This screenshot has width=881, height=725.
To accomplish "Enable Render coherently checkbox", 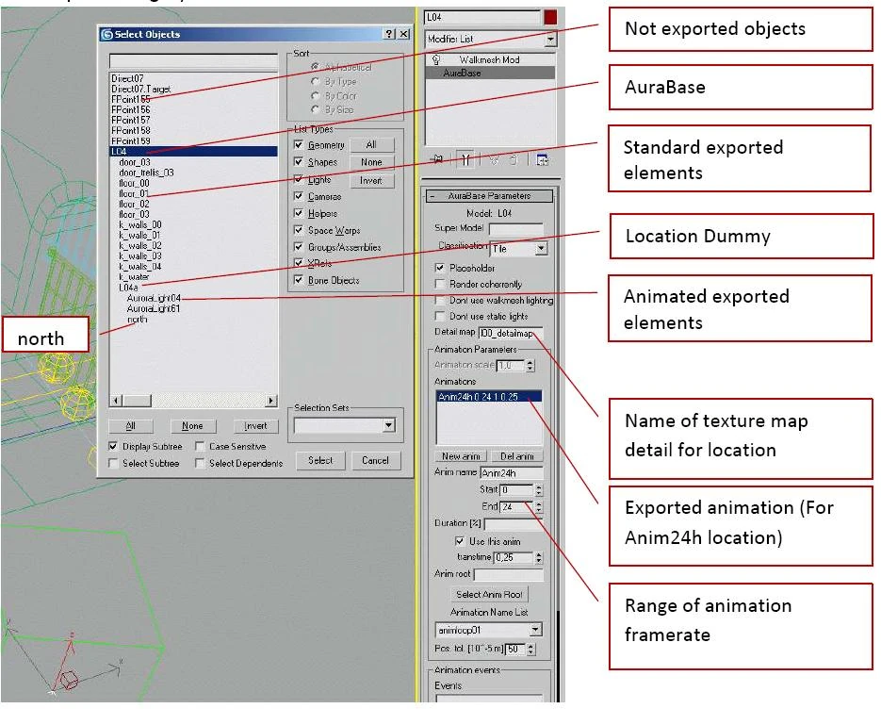I will [x=440, y=284].
